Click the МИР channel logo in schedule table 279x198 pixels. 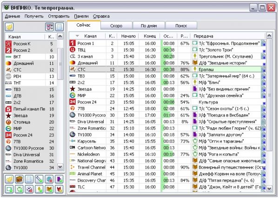pos(73,96)
